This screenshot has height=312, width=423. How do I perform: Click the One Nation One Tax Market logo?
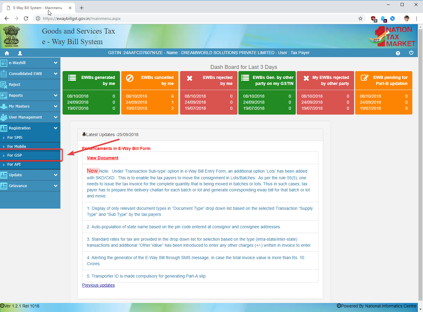(x=392, y=37)
